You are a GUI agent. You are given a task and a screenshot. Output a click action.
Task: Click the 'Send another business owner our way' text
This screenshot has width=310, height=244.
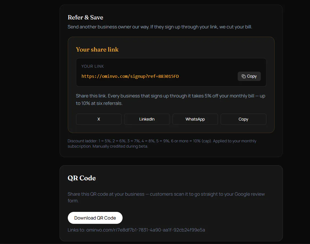[x=160, y=27]
